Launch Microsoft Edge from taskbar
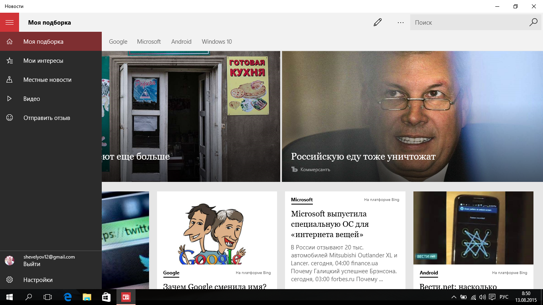Screen dimensions: 543x305 [68, 297]
